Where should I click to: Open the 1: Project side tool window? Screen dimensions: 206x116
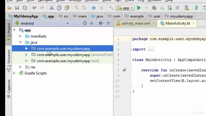click(9, 33)
